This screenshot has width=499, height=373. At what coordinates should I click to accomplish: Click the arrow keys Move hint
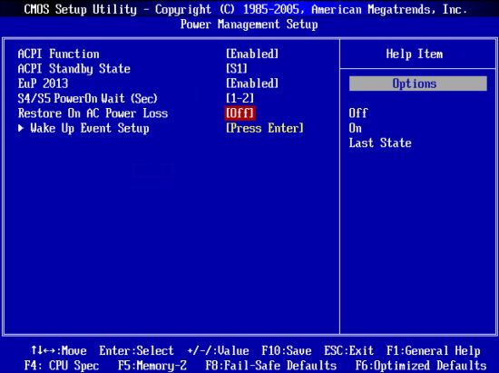click(x=59, y=350)
